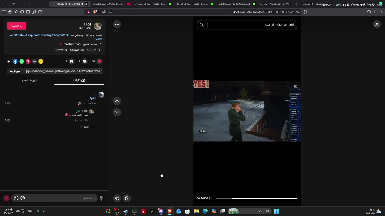Mute the video with the speaker button
385x216 pixels.
117,198
